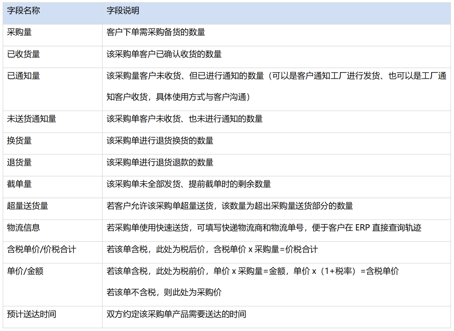
Task: Click the 物流信息 field name cell
Action: 24,228
